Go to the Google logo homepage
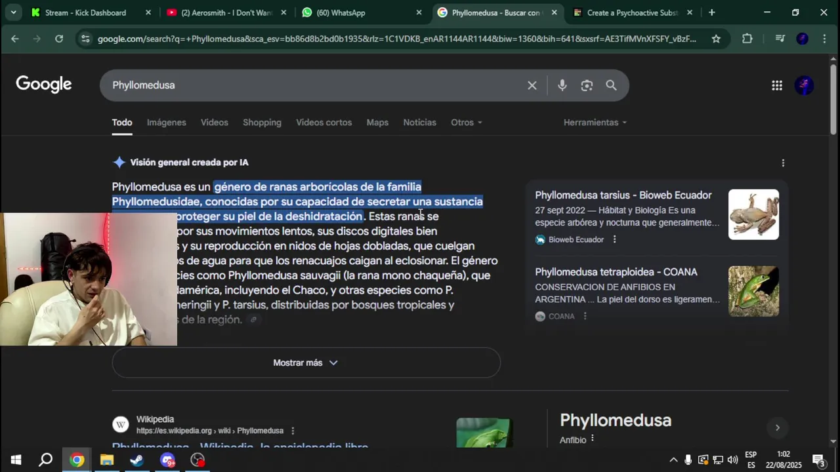This screenshot has width=840, height=472. (44, 85)
